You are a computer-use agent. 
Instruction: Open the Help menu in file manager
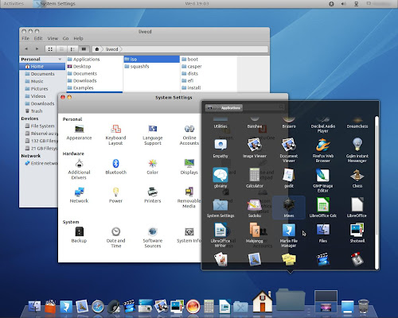[78, 38]
